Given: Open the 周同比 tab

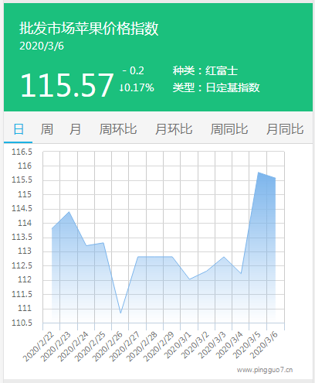Looking at the screenshot, I should 229,129.
